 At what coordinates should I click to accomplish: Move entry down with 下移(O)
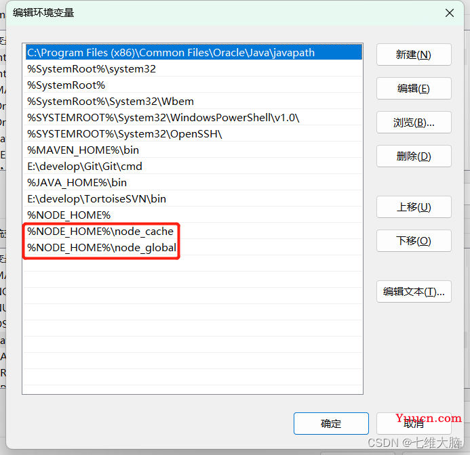(x=414, y=240)
